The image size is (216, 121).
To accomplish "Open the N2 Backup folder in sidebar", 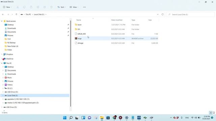I will (11, 43).
